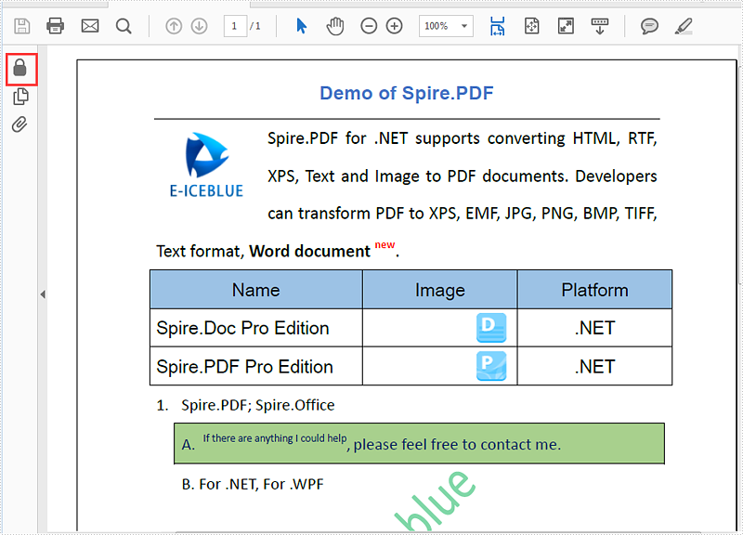Zoom in on the document
The image size is (743, 535).
point(394,26)
